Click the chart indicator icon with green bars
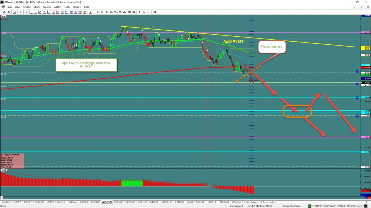This screenshot has width=371, height=208. [x=15, y=12]
